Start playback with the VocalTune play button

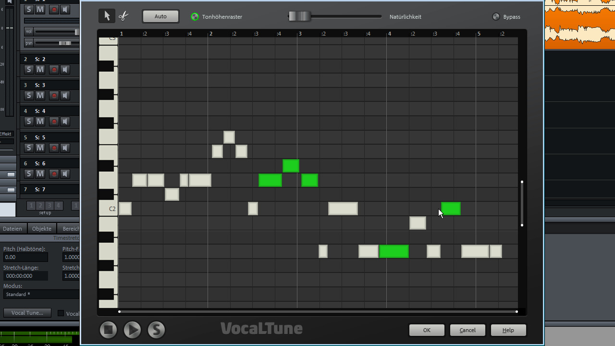click(132, 330)
